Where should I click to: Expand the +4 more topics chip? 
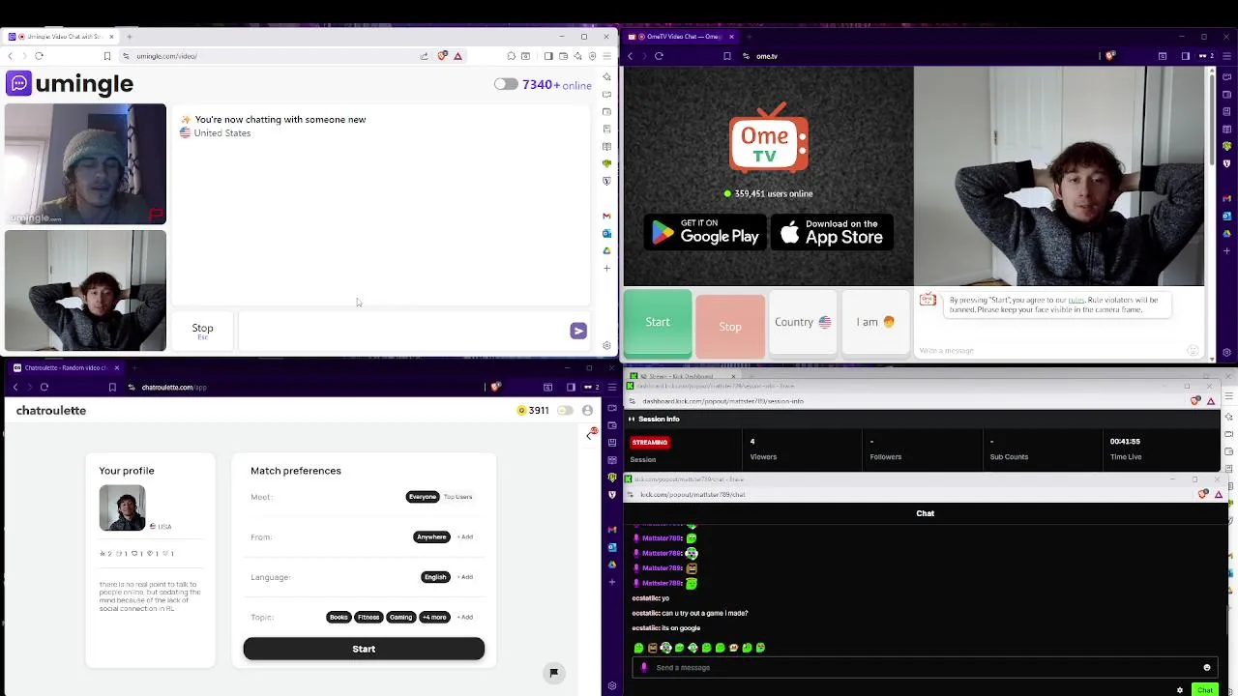click(434, 617)
